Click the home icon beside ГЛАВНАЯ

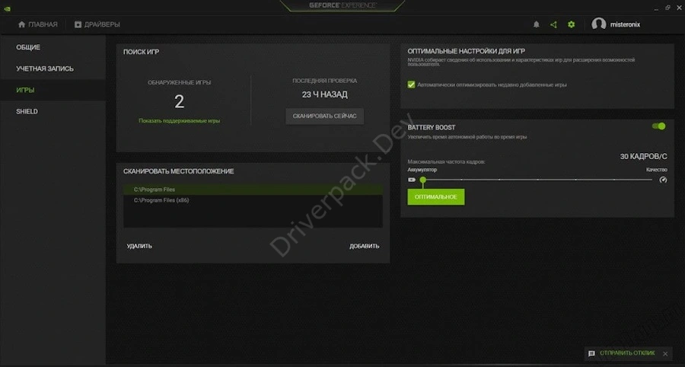click(21, 24)
